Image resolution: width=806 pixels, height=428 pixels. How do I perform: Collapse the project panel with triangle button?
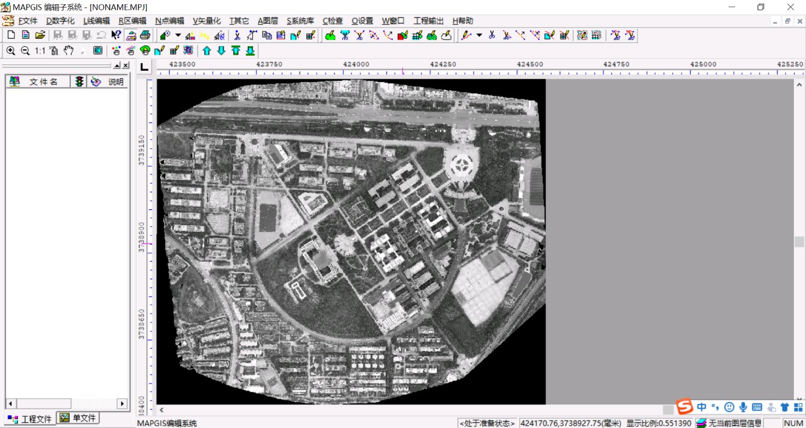(117, 66)
